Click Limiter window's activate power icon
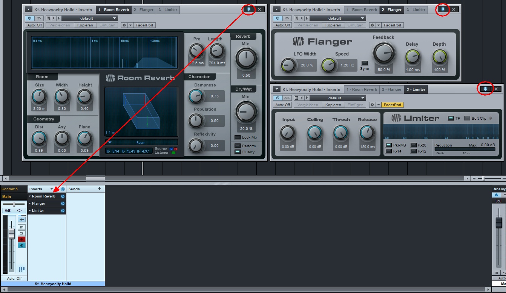The height and width of the screenshot is (293, 506). 278,98
